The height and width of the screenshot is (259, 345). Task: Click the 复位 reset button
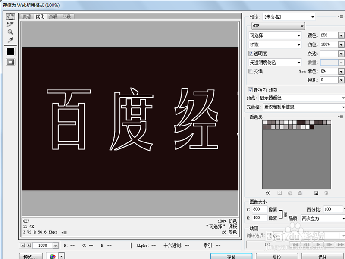pyautogui.click(x=277, y=256)
